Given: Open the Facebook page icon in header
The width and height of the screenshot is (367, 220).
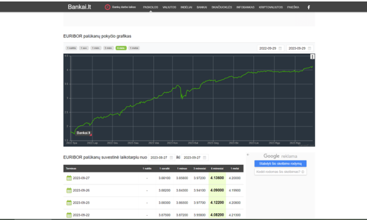Looking at the screenshot, I should point(308,7).
